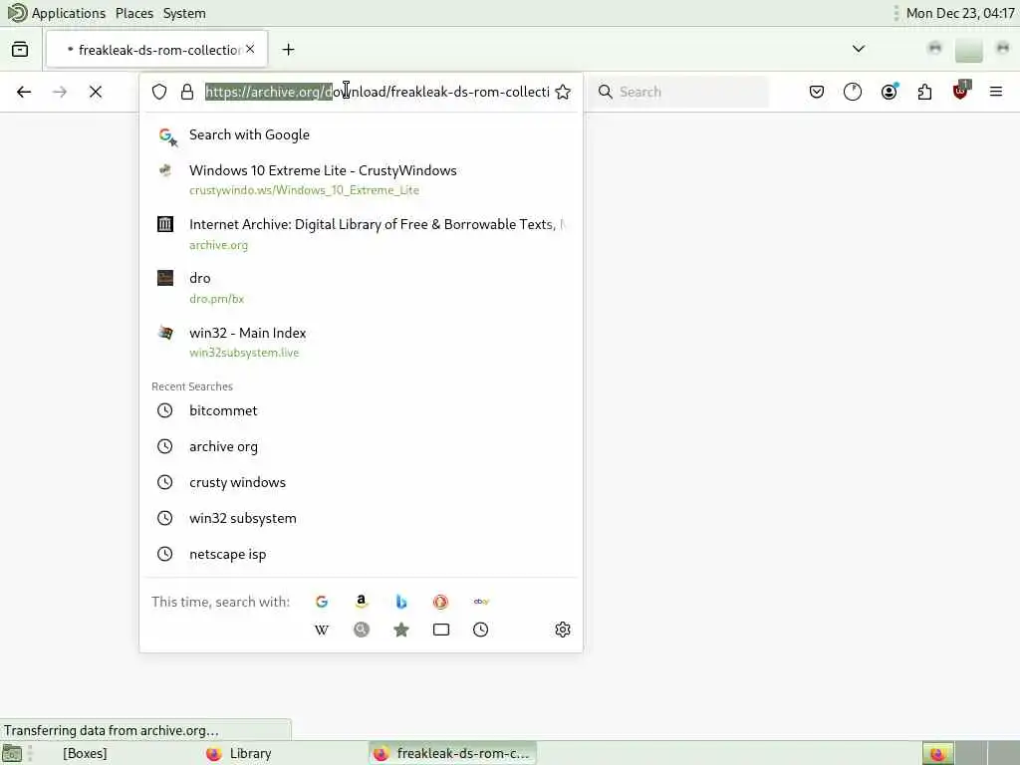Open the Firefox View icon

coord(20,50)
